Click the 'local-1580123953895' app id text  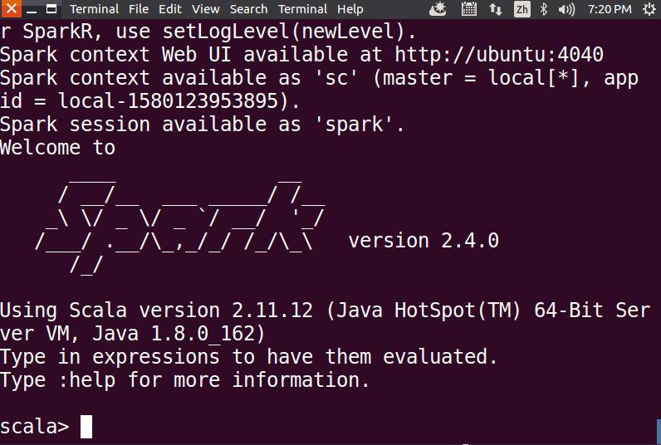(169, 101)
